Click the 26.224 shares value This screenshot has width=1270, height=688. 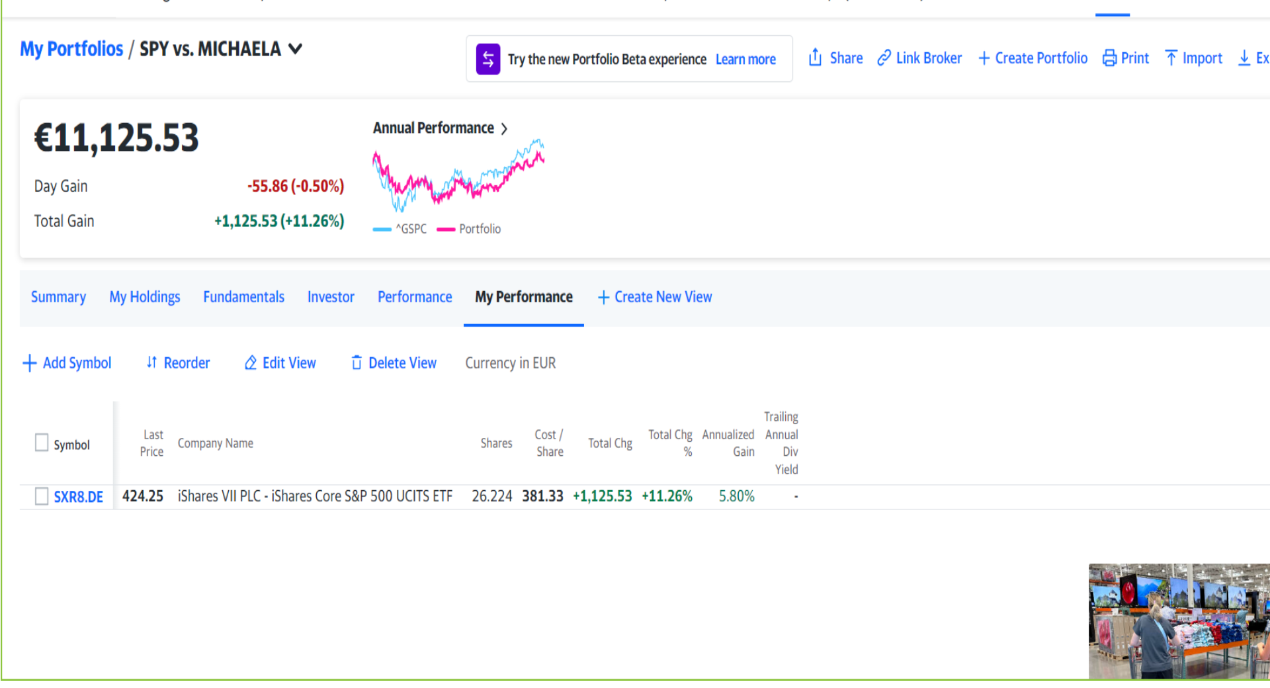point(492,496)
